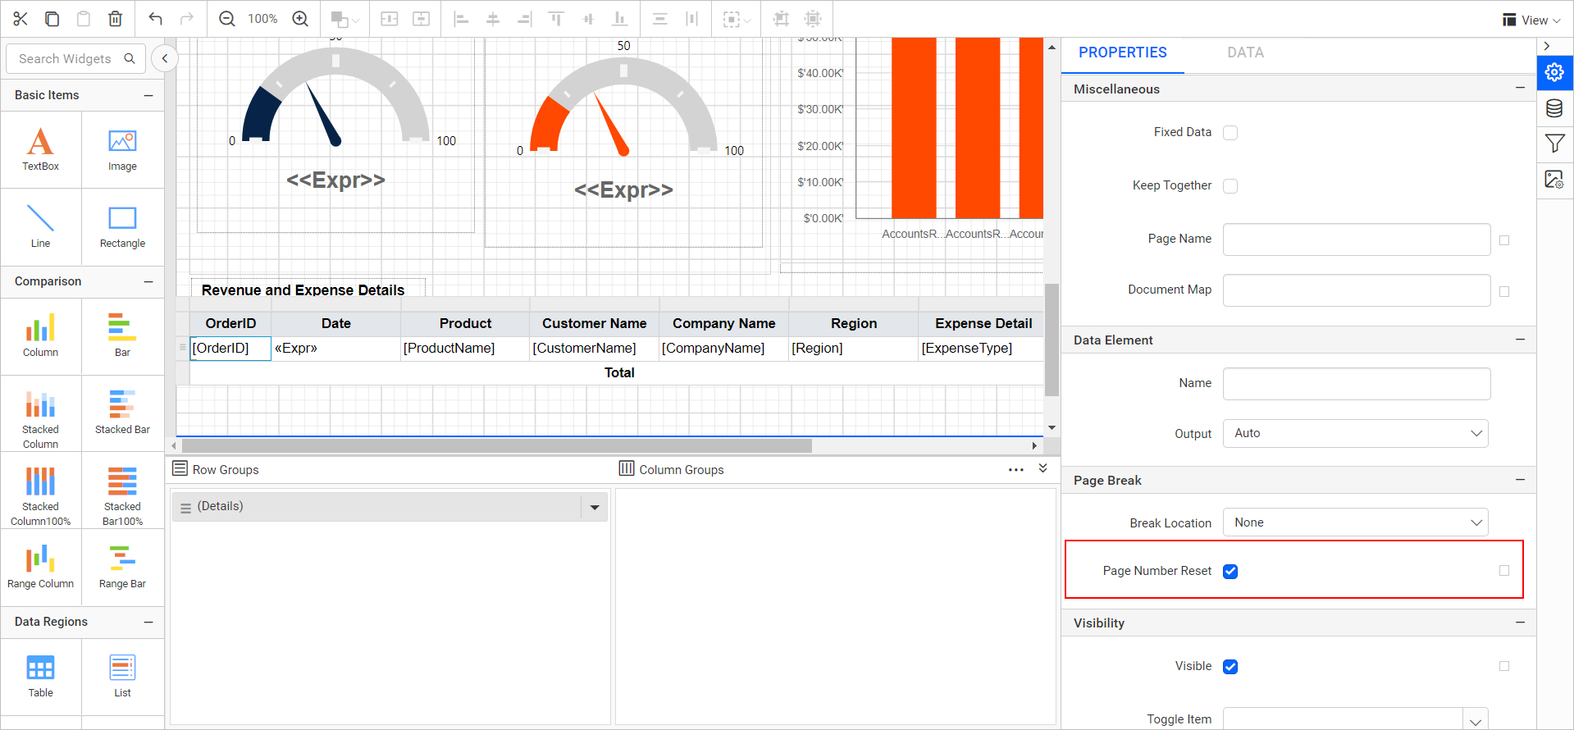Image resolution: width=1574 pixels, height=730 pixels.
Task: Enable the Fixed Data checkbox
Action: coord(1230,133)
